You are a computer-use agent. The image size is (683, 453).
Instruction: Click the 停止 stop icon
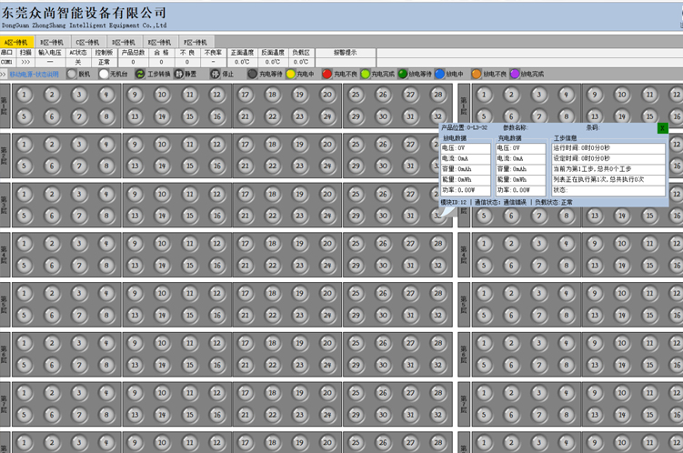[x=216, y=74]
